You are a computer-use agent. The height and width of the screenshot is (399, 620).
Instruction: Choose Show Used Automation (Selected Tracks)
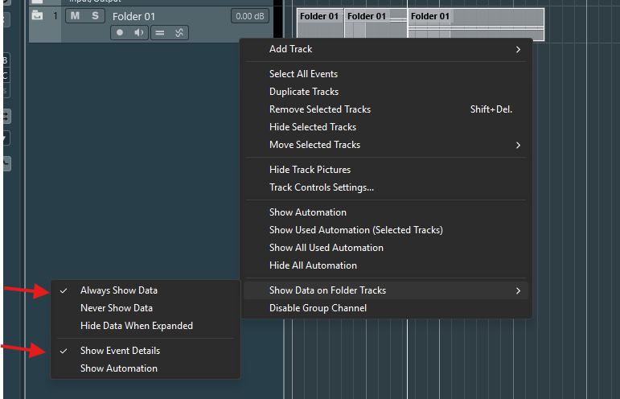386,230
